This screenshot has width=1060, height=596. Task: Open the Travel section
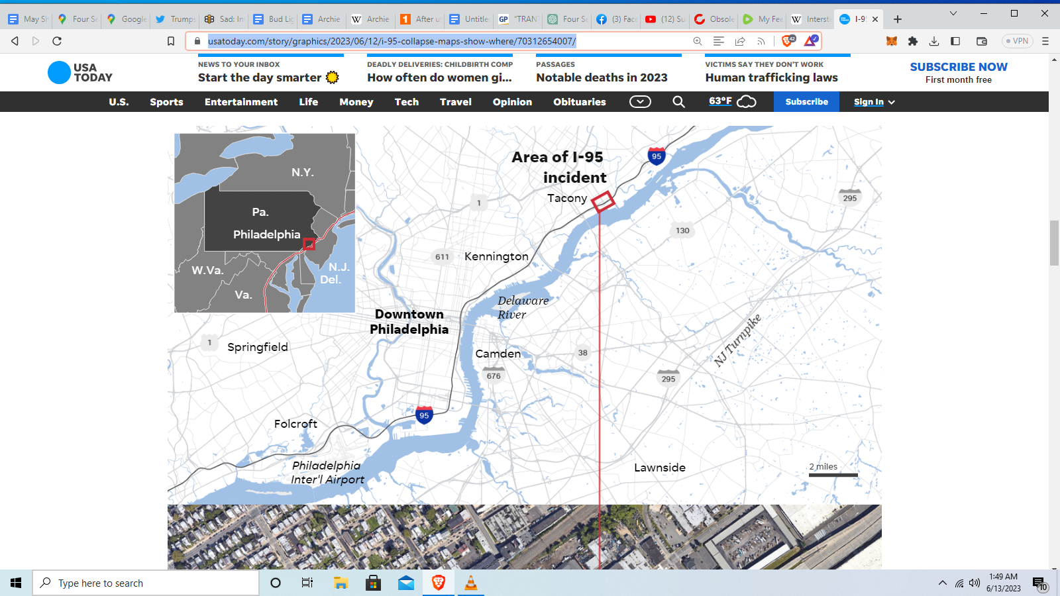(456, 102)
